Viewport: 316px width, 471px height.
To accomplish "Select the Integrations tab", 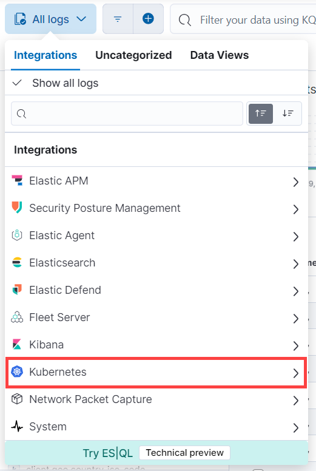I will (45, 56).
